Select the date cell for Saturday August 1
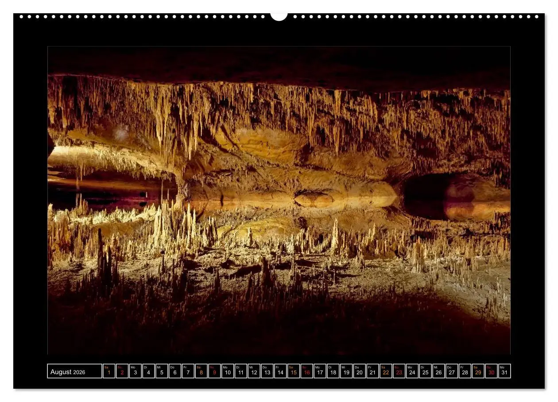This screenshot has width=558, height=402. coord(108,373)
